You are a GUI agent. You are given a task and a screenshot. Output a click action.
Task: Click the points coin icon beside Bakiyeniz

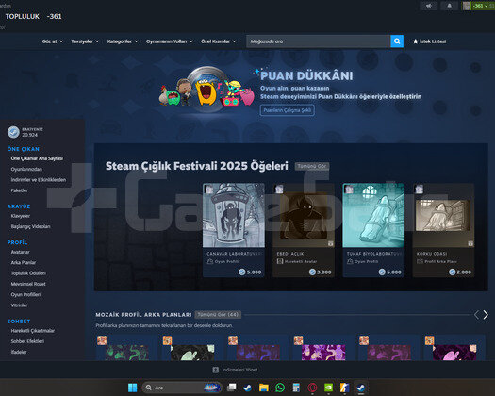click(13, 132)
